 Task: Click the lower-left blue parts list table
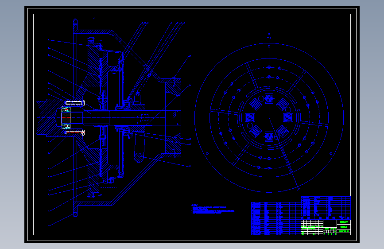pyautogui.click(x=276, y=218)
